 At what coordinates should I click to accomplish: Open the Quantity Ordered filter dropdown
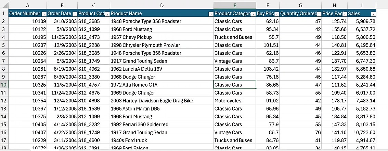[x=319, y=14]
